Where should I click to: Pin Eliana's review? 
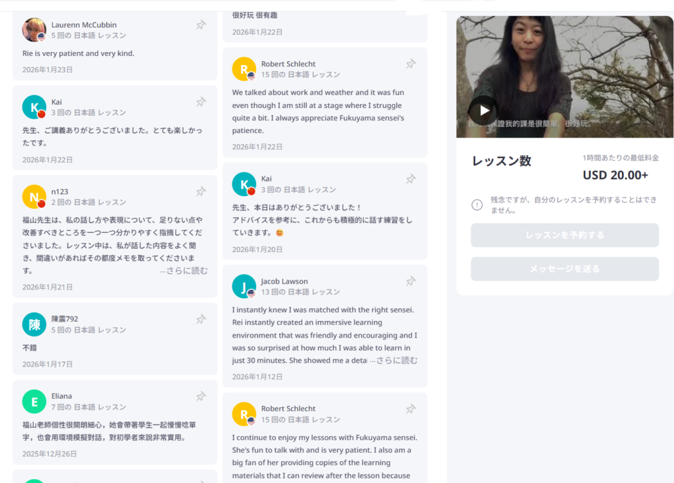(201, 396)
